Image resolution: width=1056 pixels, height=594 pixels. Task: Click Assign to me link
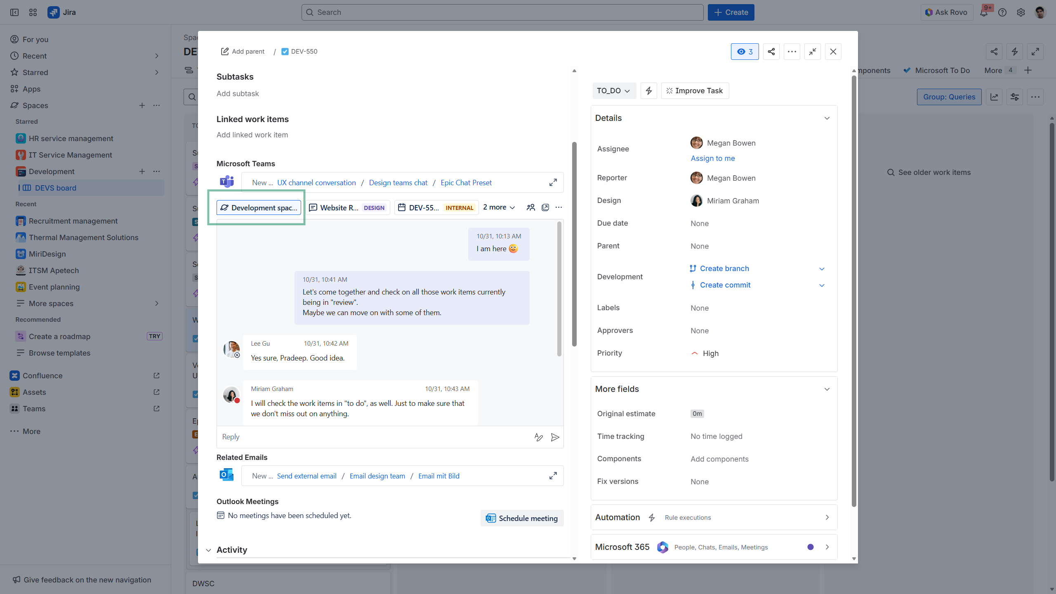click(712, 158)
